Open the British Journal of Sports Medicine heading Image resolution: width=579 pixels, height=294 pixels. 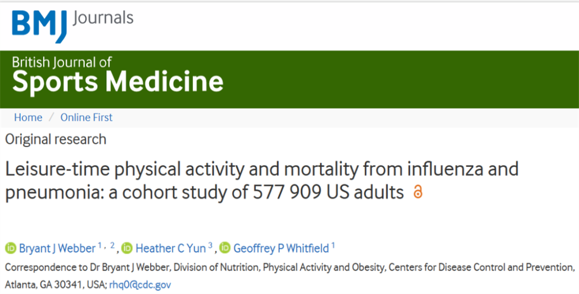click(x=117, y=74)
